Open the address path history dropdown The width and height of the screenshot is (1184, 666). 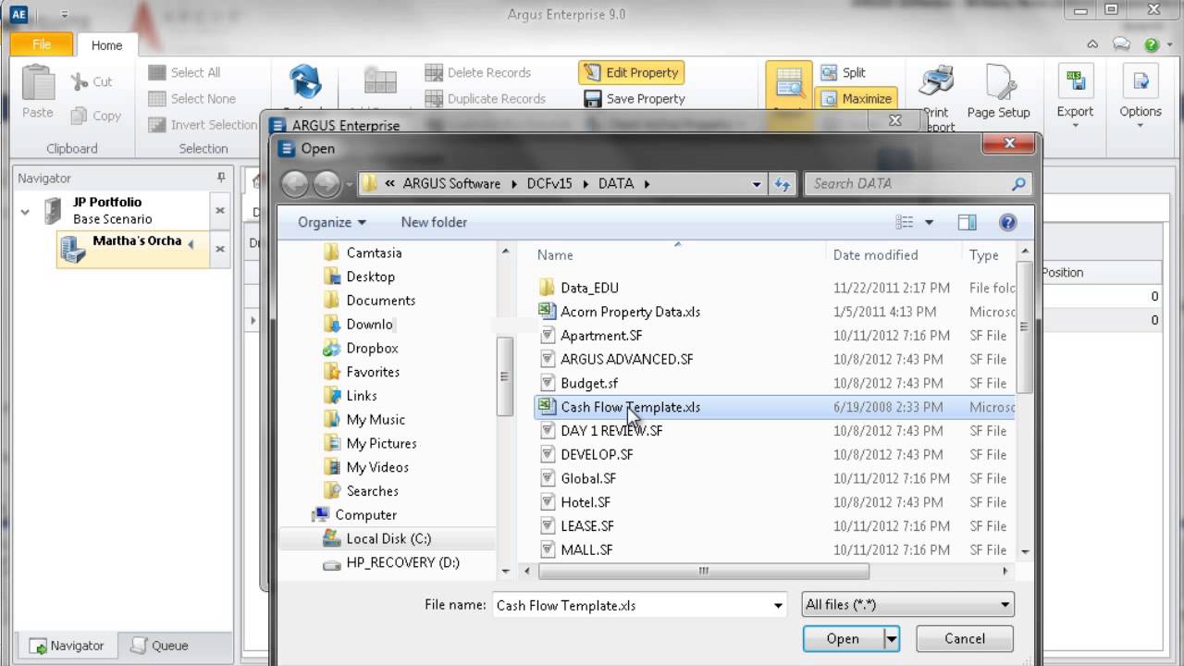(757, 184)
